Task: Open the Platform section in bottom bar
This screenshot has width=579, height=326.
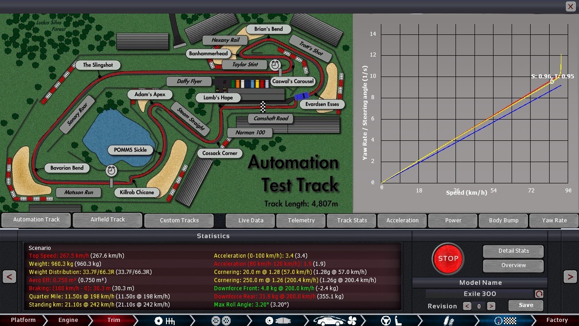Action: pyautogui.click(x=23, y=320)
